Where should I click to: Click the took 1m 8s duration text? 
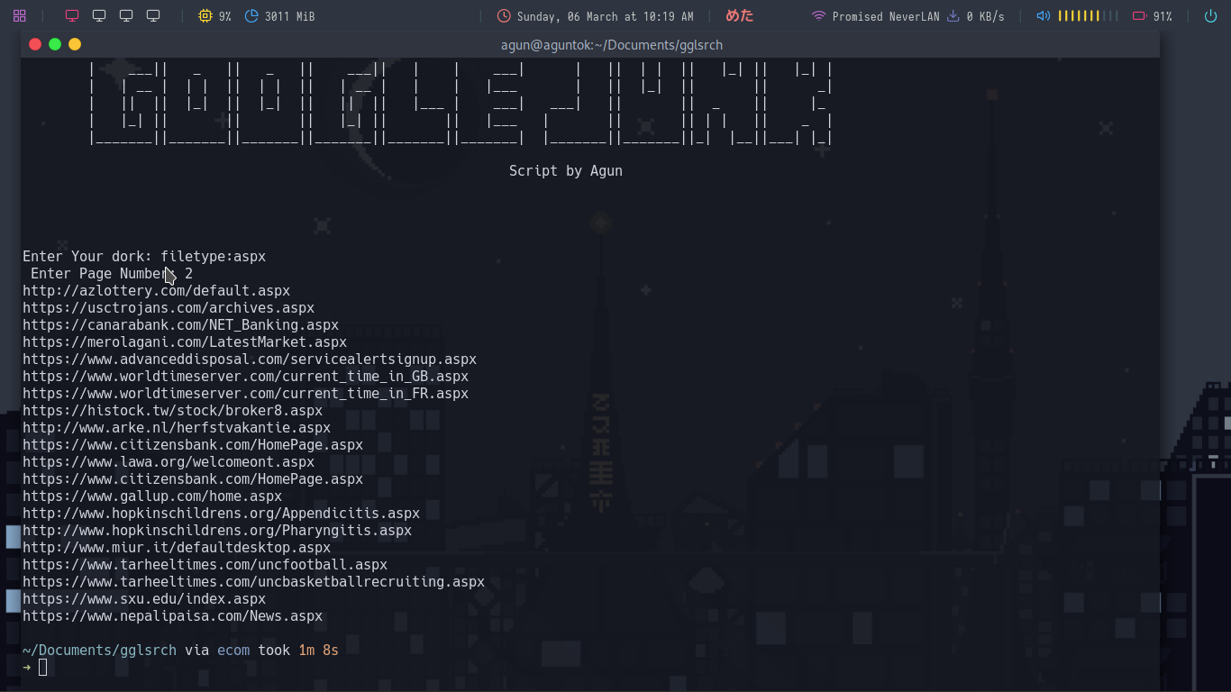[298, 650]
